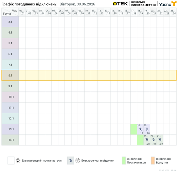Click the timestamp 30.06.2026 17:34
This screenshot has height=172, width=178.
click(167, 171)
